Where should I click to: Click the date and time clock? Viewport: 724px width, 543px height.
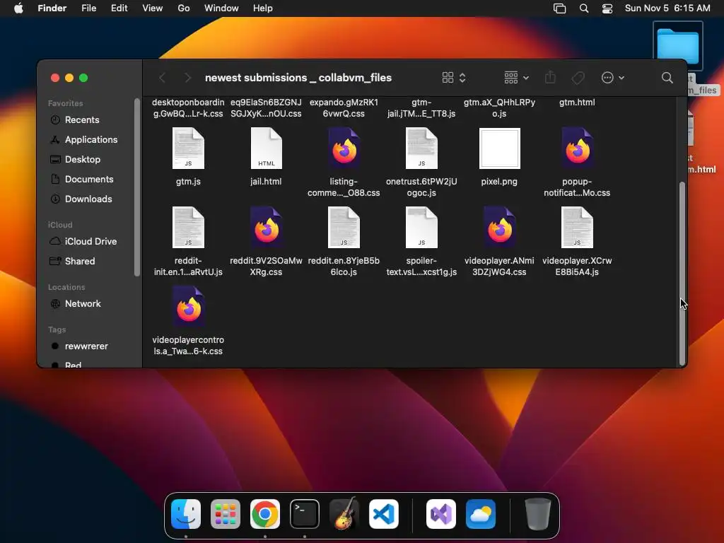pyautogui.click(x=667, y=8)
